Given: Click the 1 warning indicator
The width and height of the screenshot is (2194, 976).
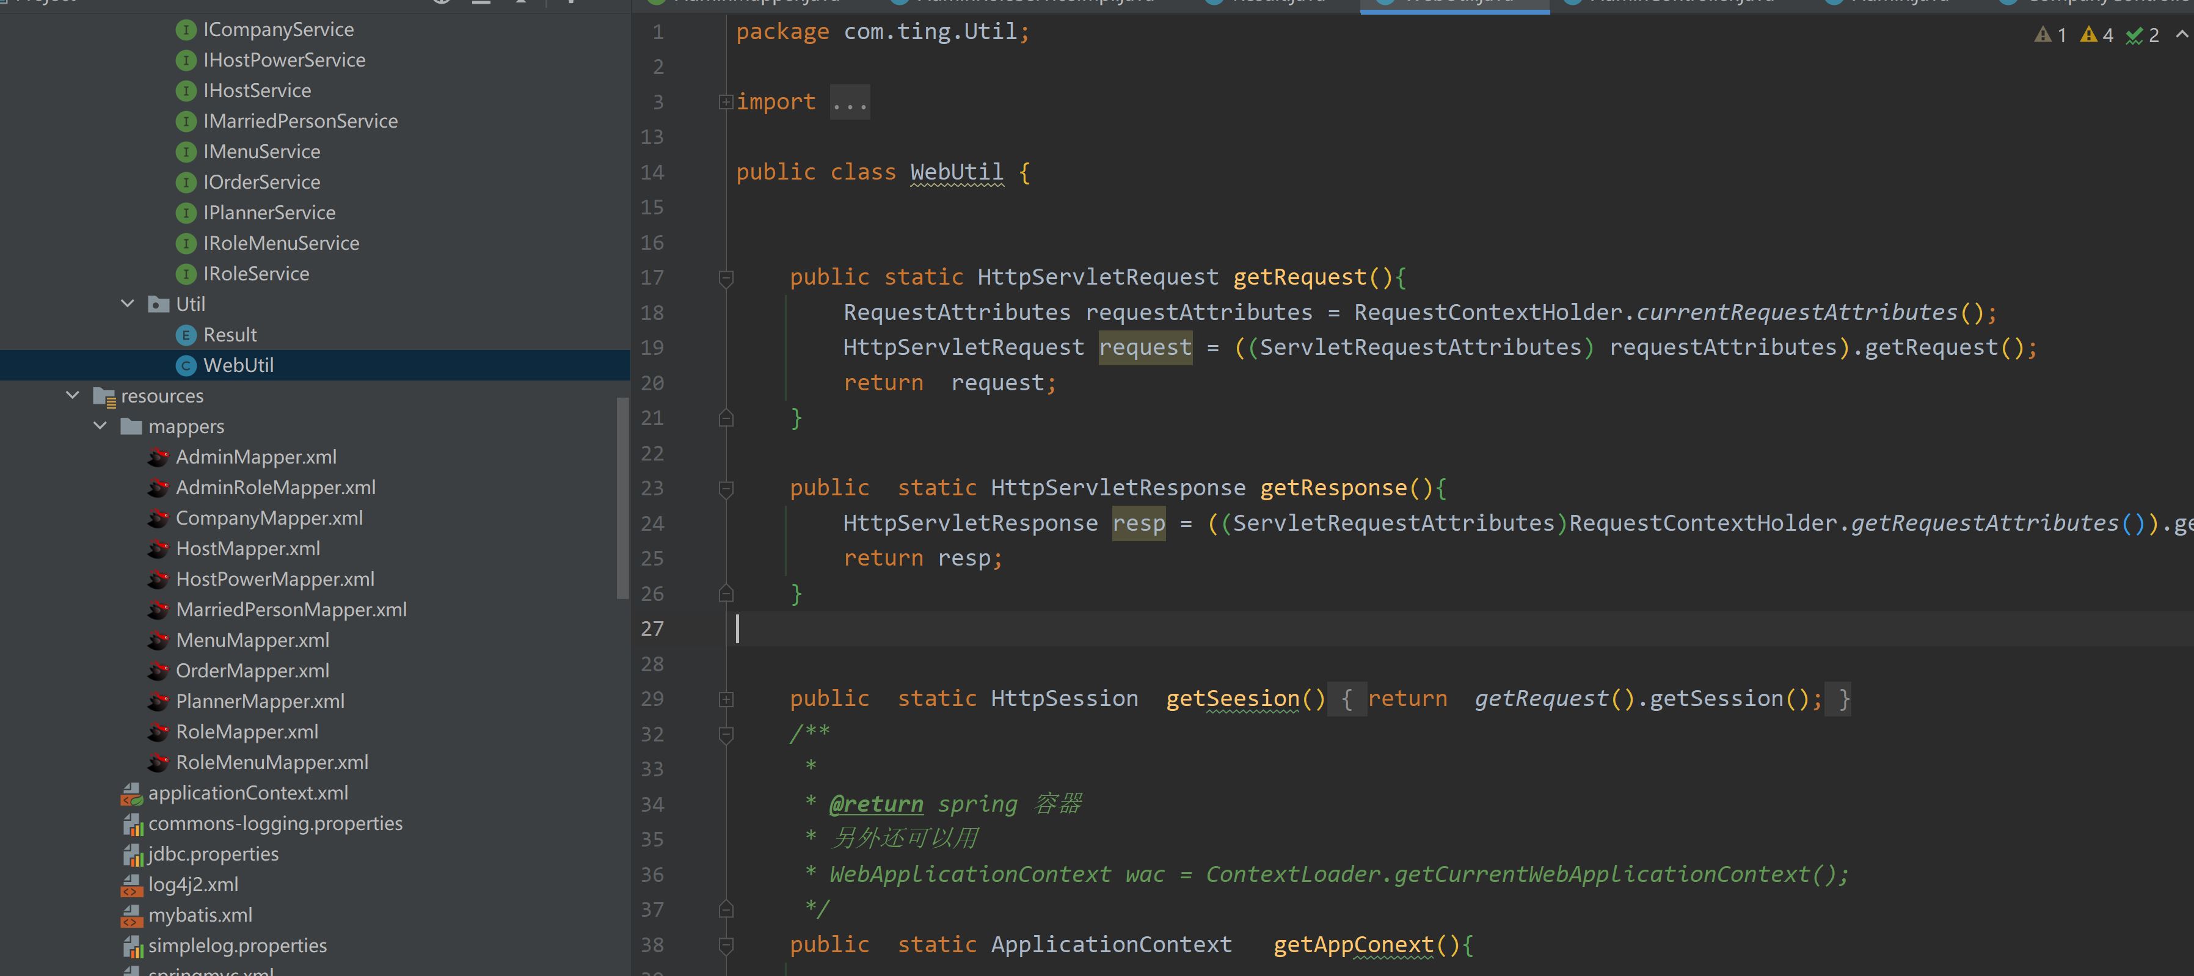Looking at the screenshot, I should coord(2050,35).
